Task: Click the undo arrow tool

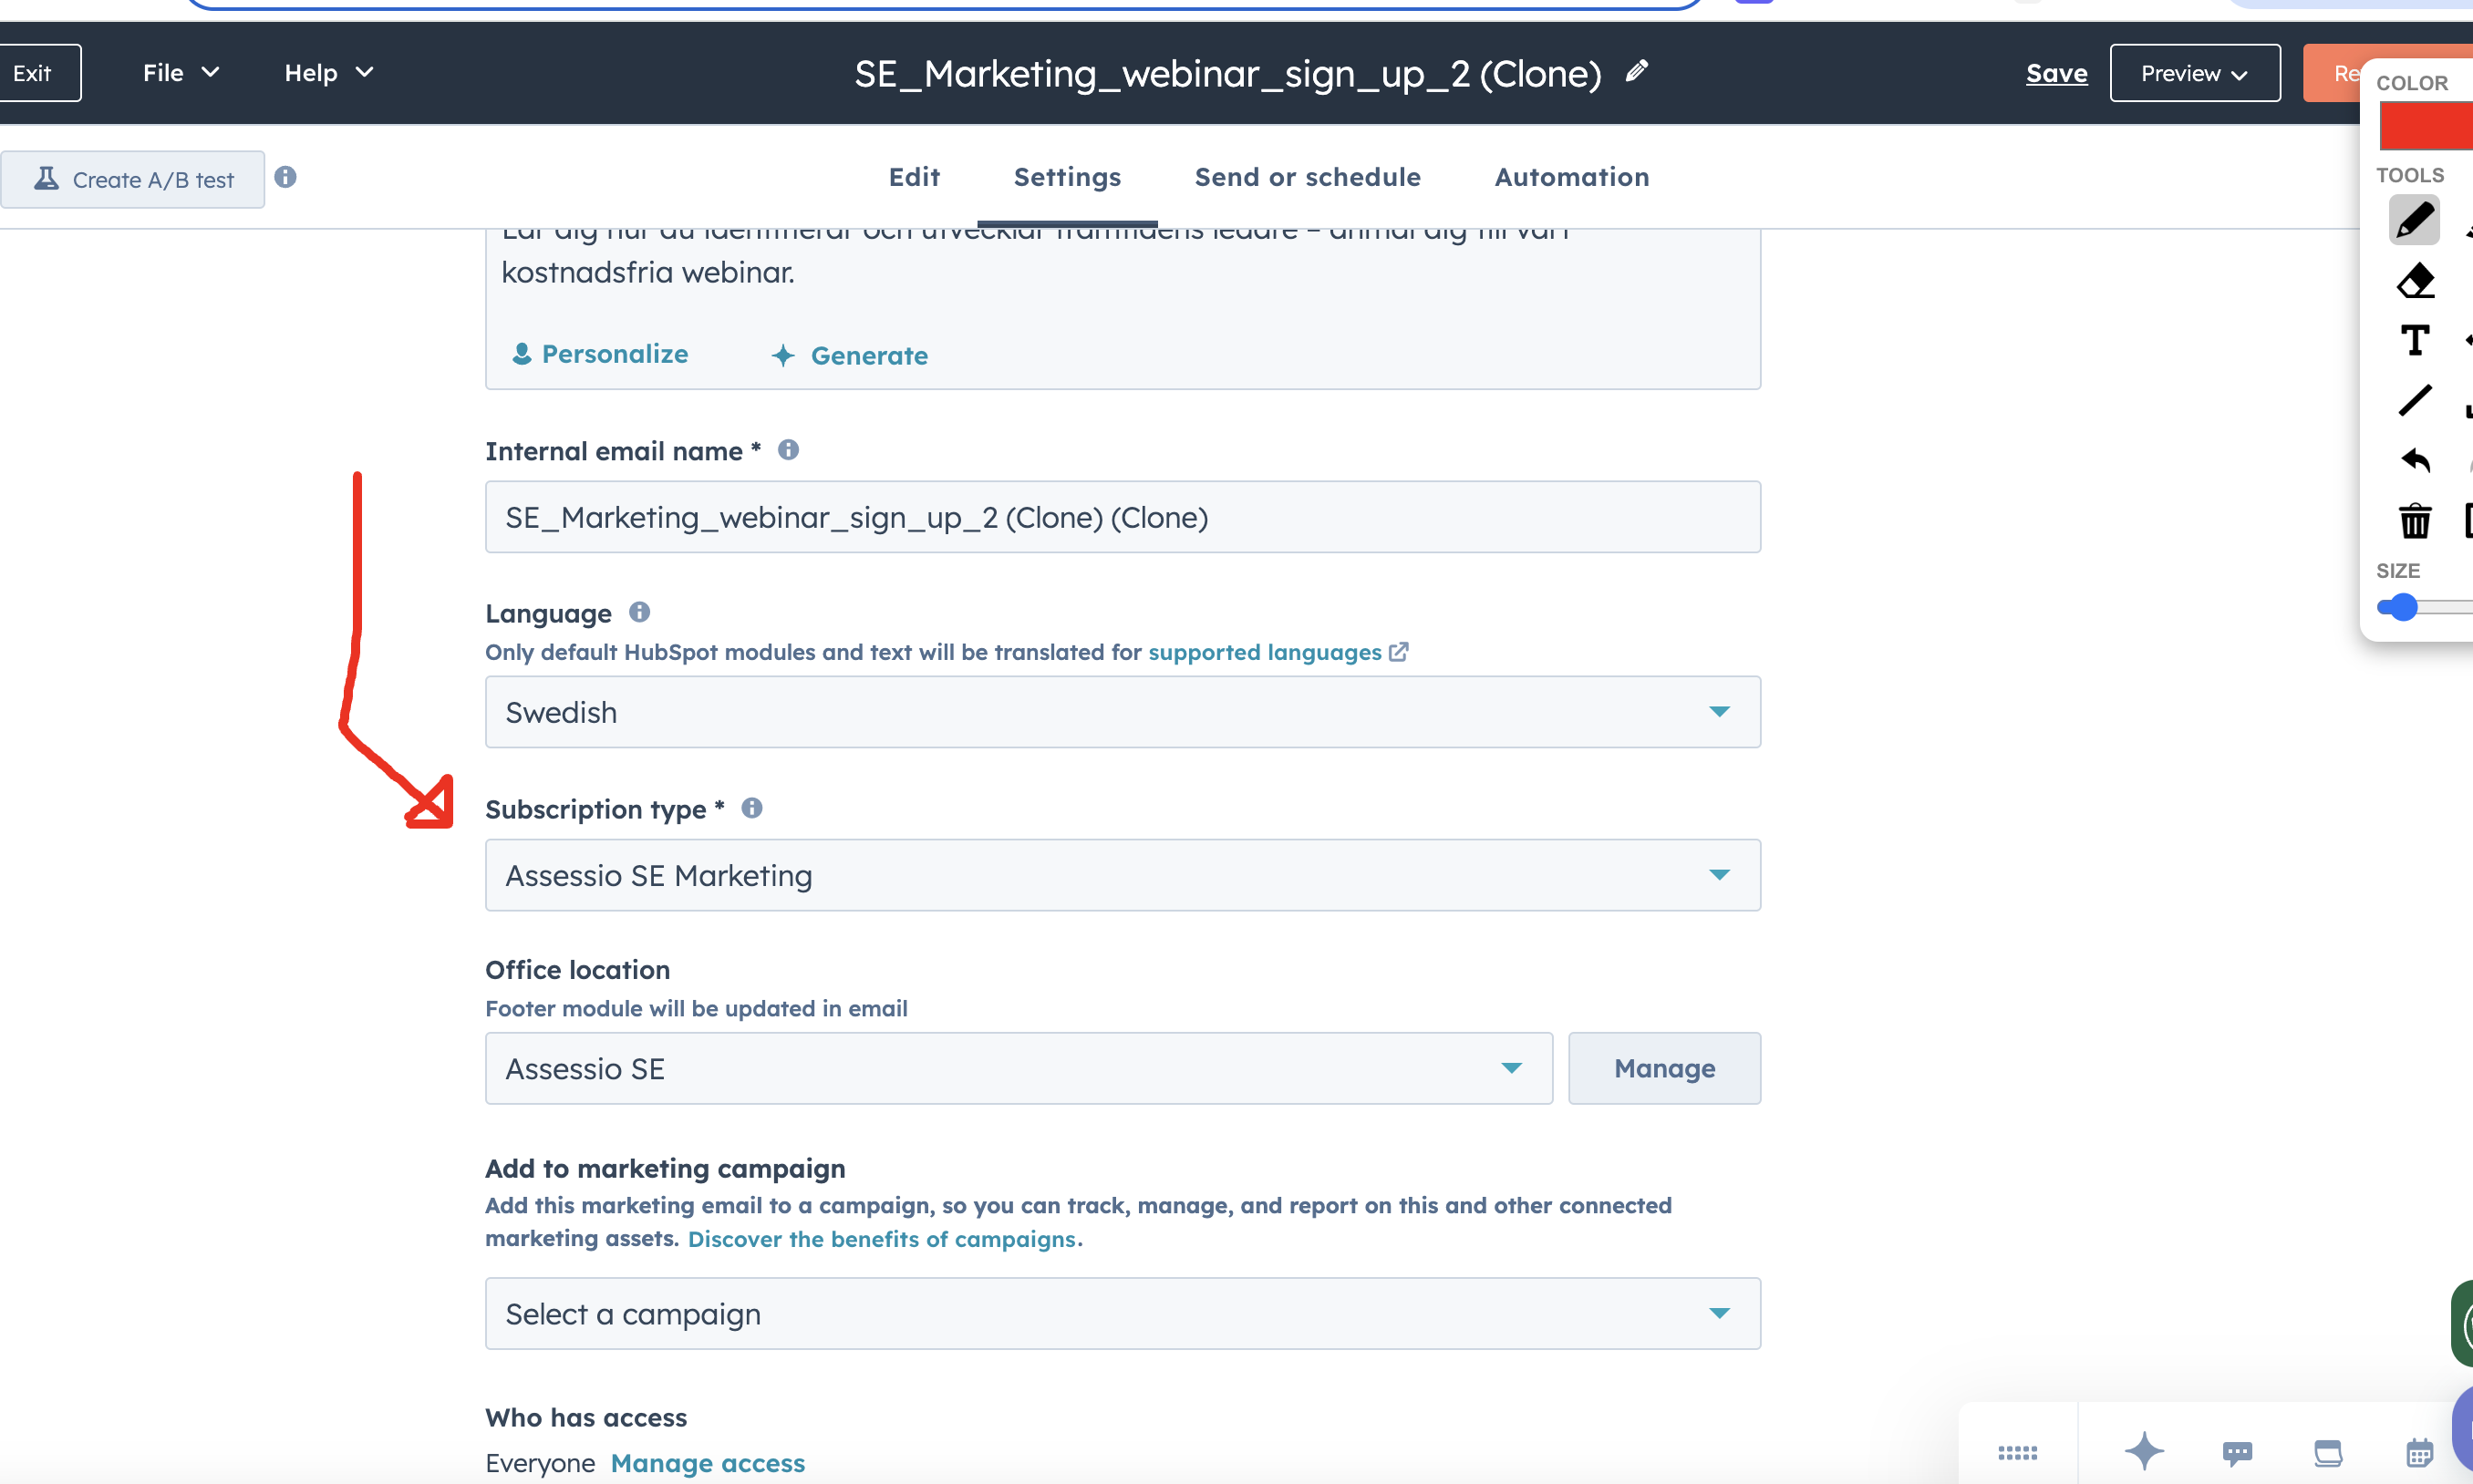Action: click(x=2415, y=460)
